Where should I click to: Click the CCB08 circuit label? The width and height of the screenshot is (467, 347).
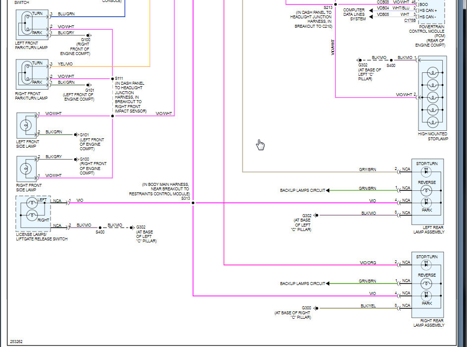(x=383, y=2)
